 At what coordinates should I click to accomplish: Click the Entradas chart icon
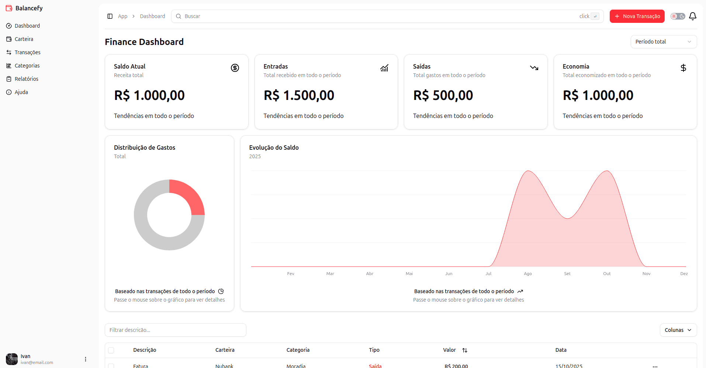point(384,68)
